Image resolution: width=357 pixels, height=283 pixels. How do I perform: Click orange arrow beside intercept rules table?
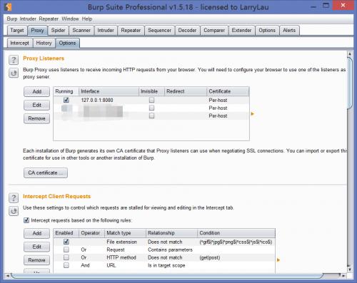pyautogui.click(x=278, y=260)
